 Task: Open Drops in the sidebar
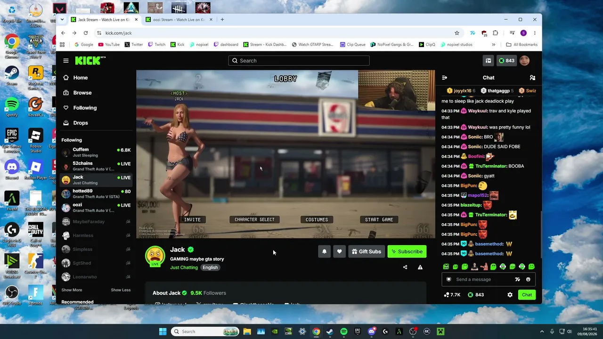(x=96, y=123)
